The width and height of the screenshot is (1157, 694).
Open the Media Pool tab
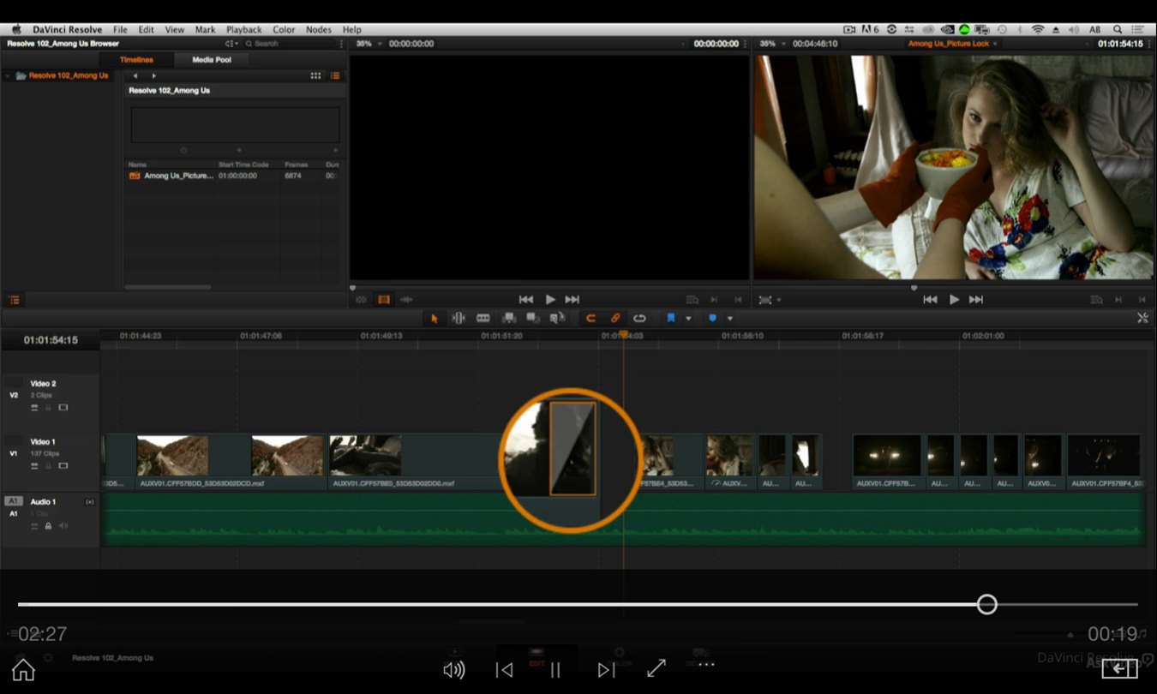pyautogui.click(x=212, y=60)
